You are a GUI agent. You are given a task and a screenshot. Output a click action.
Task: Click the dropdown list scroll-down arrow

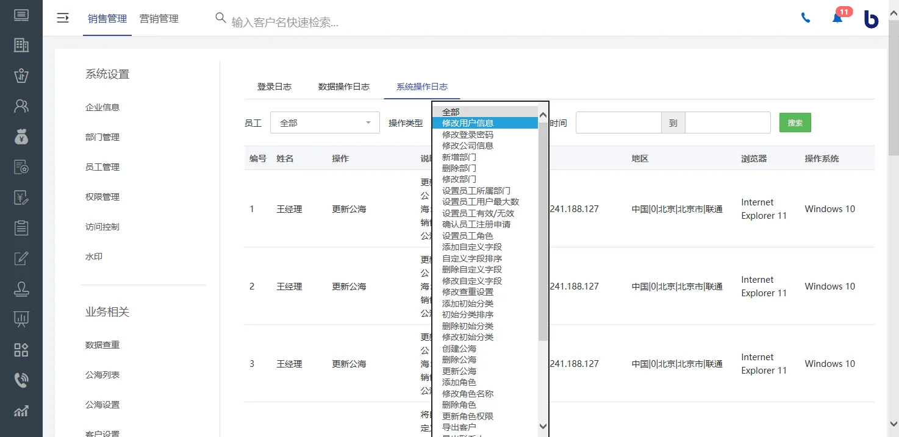(543, 426)
